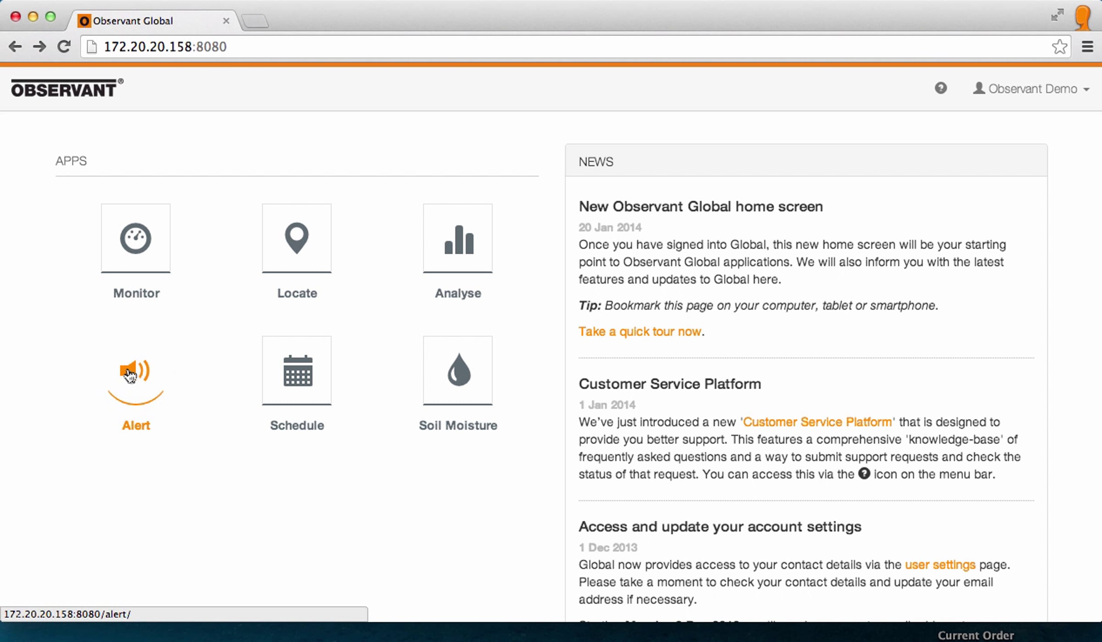Viewport: 1102px width, 642px height.
Task: Click the '1 Jan 2014' news date
Action: 607,405
